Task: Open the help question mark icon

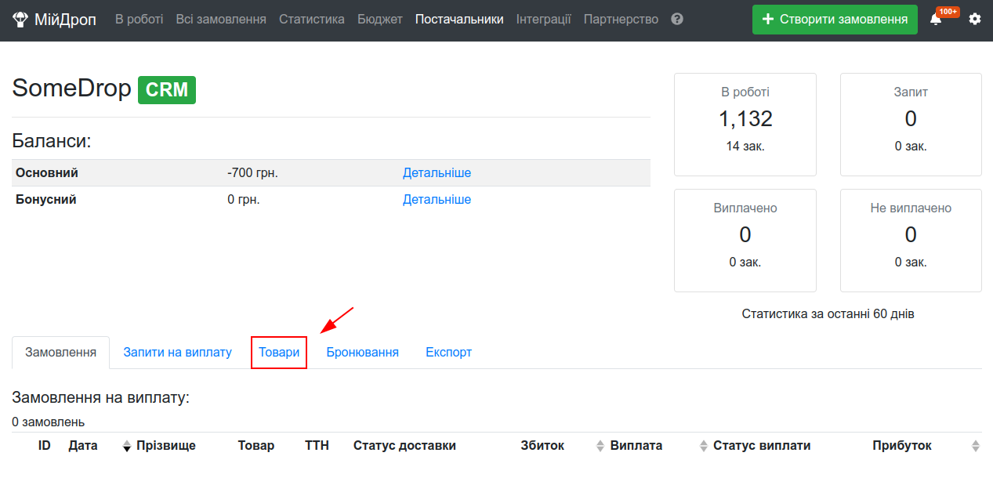Action: point(677,19)
